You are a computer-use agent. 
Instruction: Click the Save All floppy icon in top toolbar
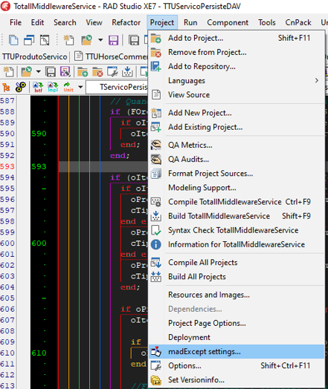[134, 40]
